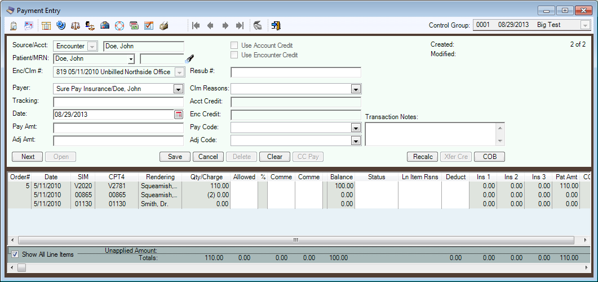Click the printer toolbar icon
Viewport: 598px width, 282px height.
[x=163, y=26]
